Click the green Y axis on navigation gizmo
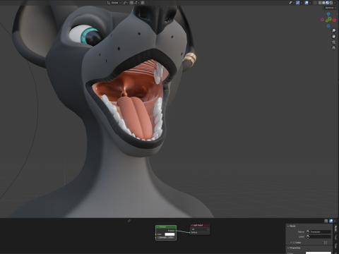The image size is (339, 254). pyautogui.click(x=327, y=20)
